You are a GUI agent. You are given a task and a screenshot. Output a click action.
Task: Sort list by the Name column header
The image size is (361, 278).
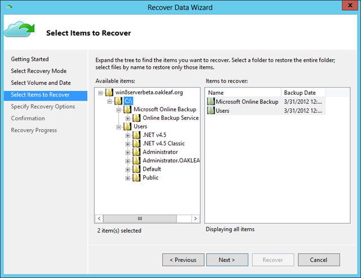[243, 93]
